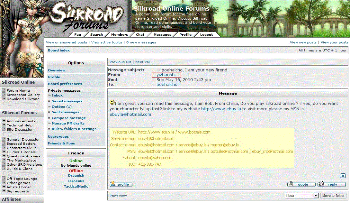Click the icon next to Guilds & Clans
The height and width of the screenshot is (203, 350).
coord(4,169)
